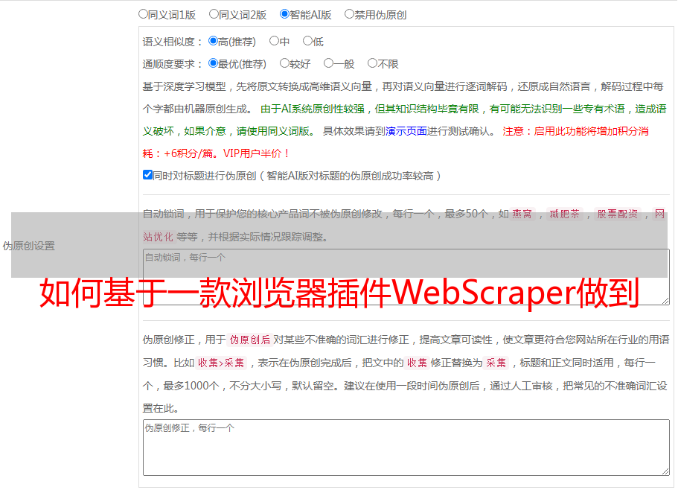The image size is (678, 490).
Task: Toggle 同时对标题进行伪原创 checkbox
Action: click(x=147, y=175)
